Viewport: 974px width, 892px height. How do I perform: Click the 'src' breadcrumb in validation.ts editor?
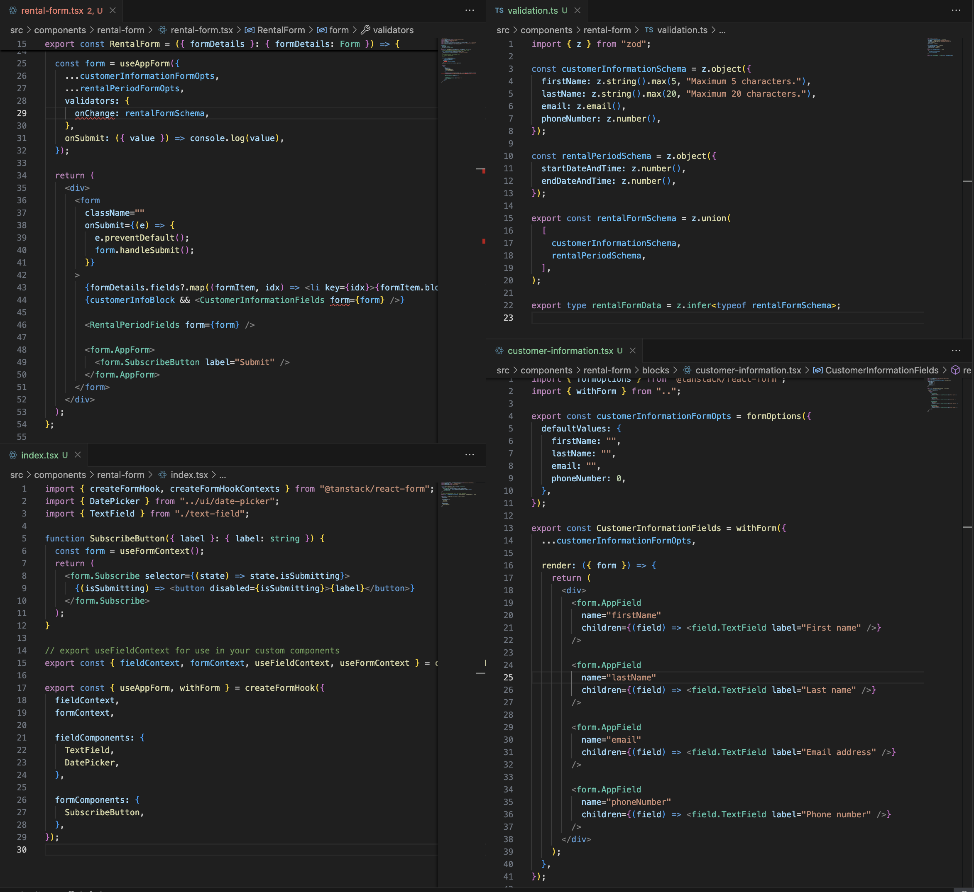click(503, 30)
